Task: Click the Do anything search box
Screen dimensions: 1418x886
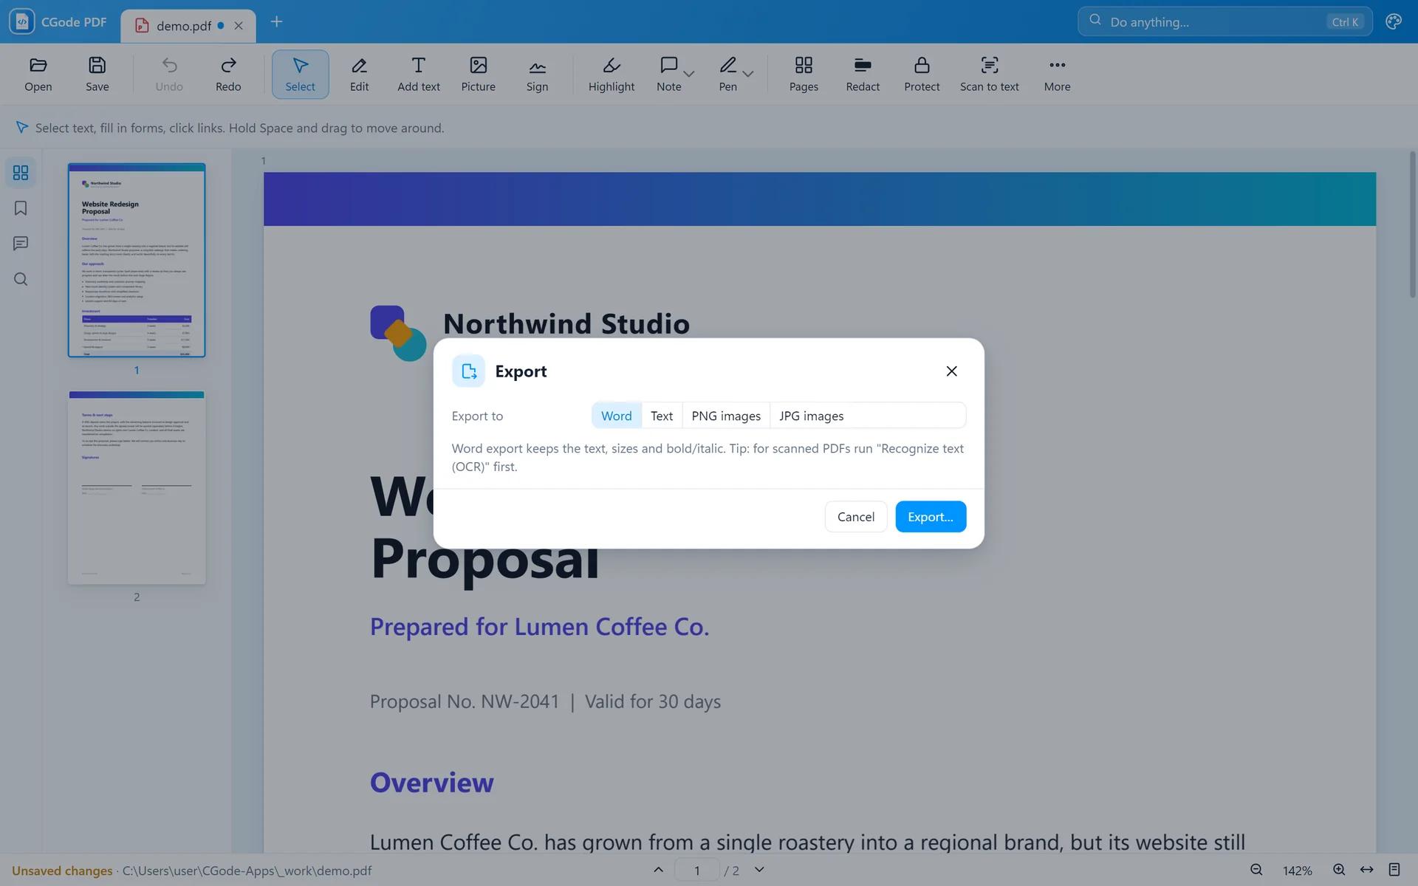Action: [1225, 21]
